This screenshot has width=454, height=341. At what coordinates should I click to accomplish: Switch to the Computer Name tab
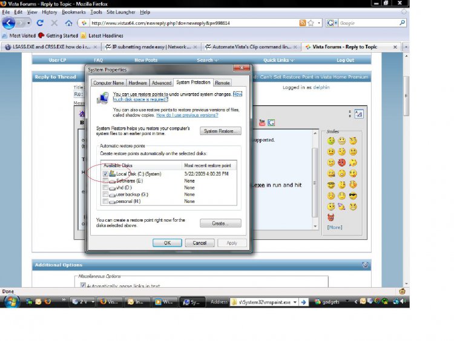108,83
